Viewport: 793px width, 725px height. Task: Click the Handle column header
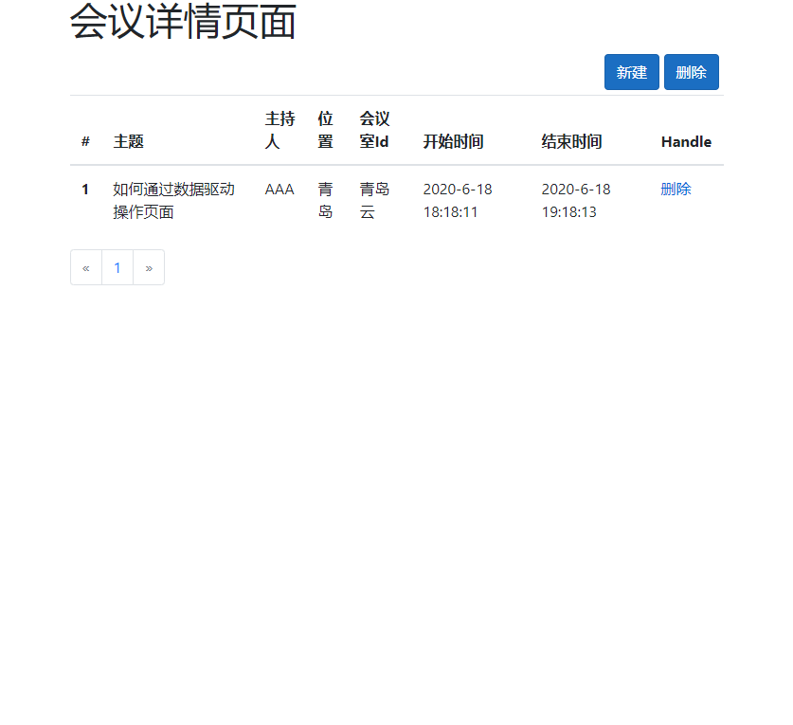click(686, 141)
